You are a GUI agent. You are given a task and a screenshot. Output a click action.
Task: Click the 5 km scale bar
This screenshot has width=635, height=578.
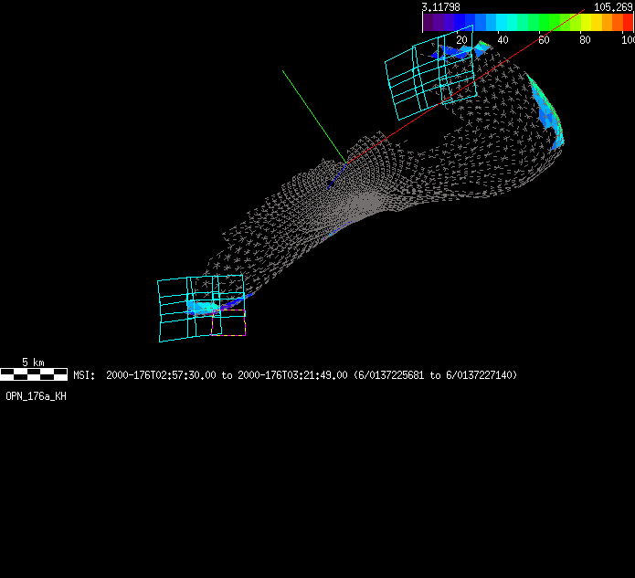pyautogui.click(x=34, y=373)
